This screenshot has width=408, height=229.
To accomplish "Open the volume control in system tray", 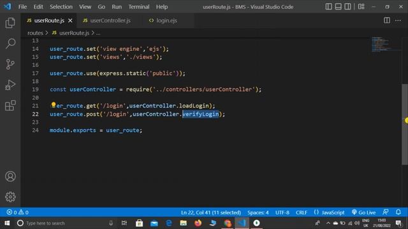I will tap(357, 223).
